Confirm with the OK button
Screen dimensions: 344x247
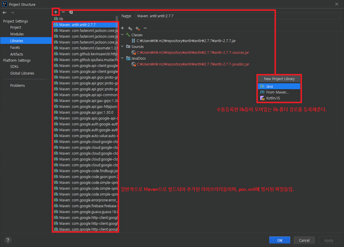pos(280,240)
